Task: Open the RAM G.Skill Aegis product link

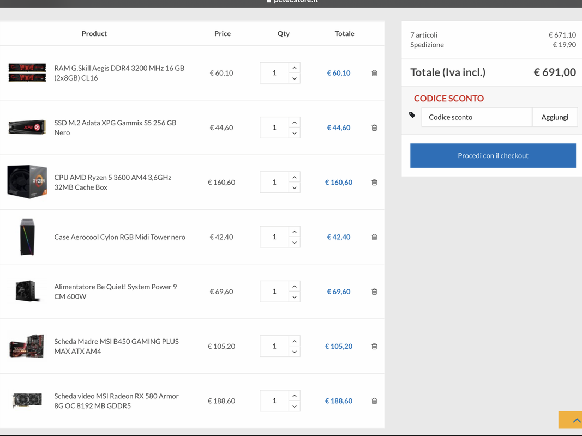Action: [119, 73]
